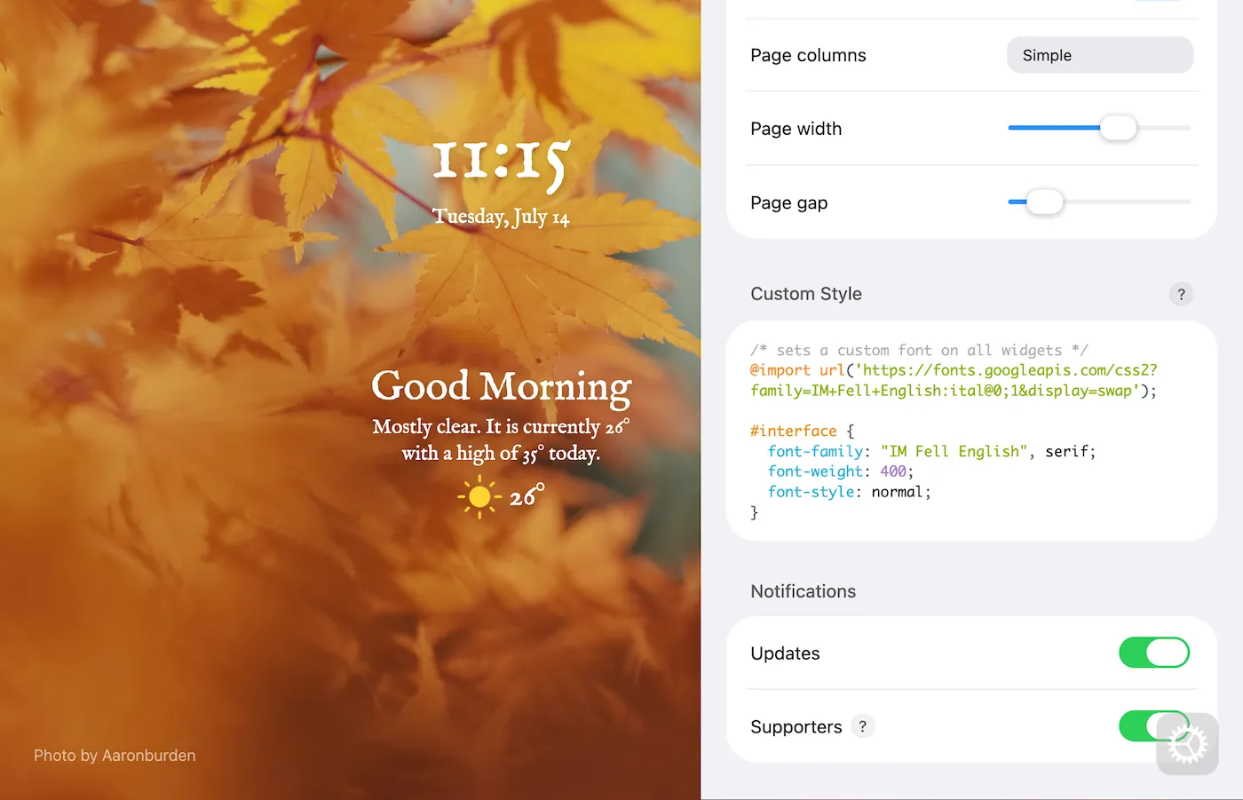Adjust the Page gap slider
Viewport: 1243px width, 800px height.
click(1099, 202)
